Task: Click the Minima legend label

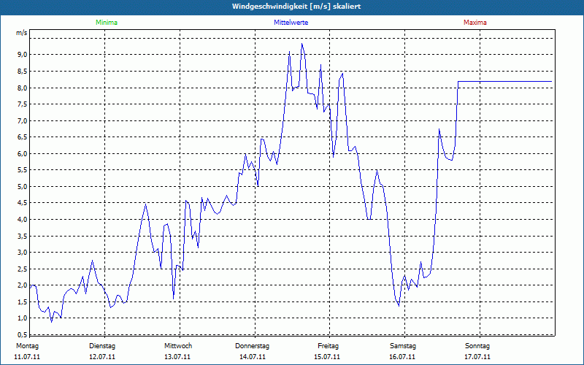Action: point(107,23)
